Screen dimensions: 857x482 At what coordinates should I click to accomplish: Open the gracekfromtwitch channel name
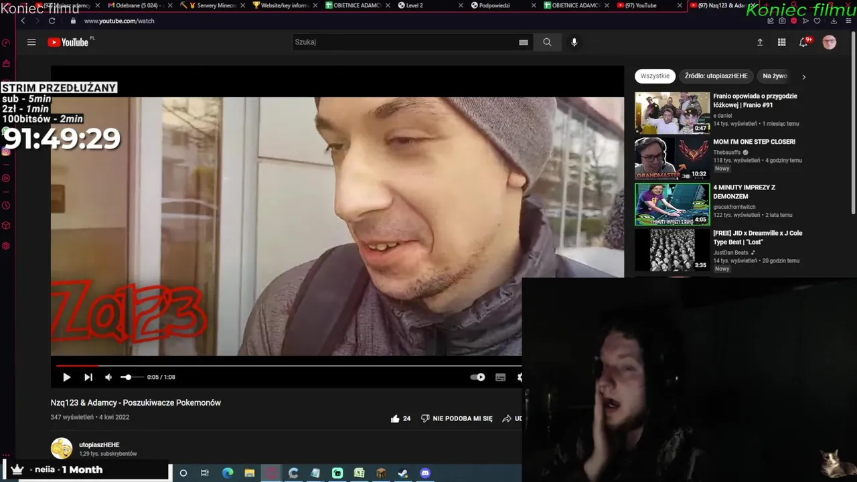(734, 207)
